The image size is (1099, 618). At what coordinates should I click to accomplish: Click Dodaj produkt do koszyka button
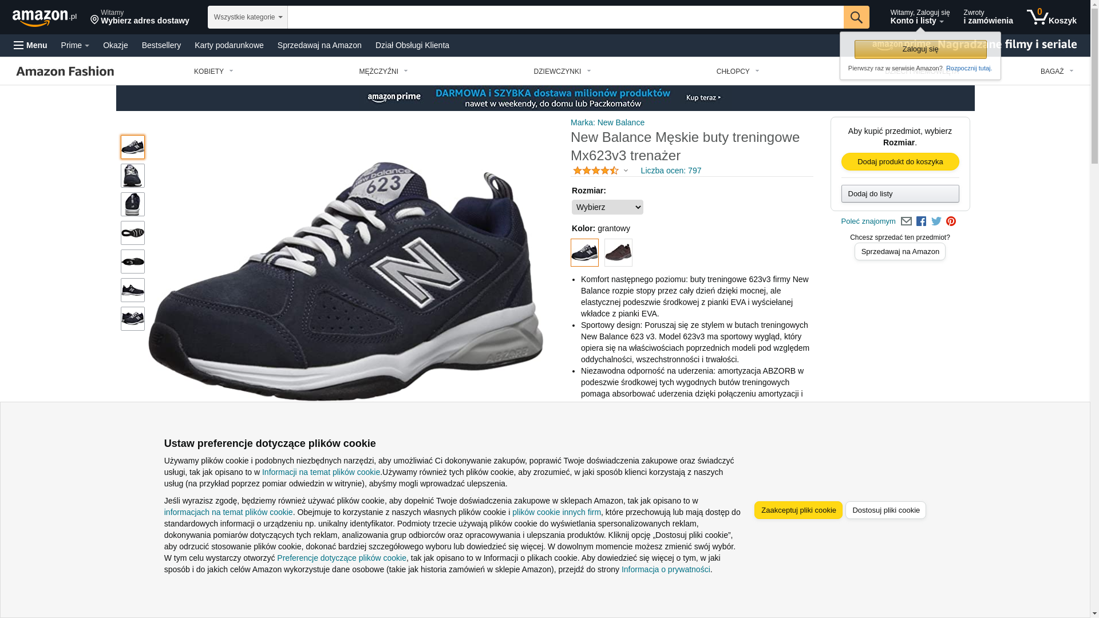point(900,162)
